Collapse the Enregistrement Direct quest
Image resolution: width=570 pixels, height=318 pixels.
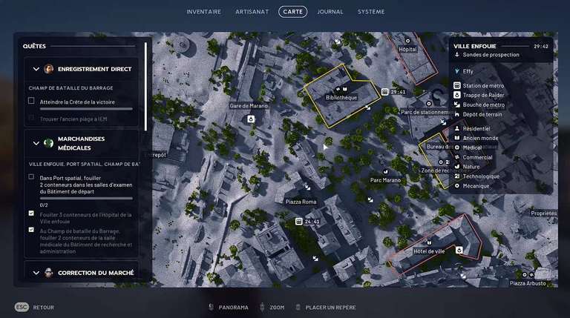tap(36, 69)
